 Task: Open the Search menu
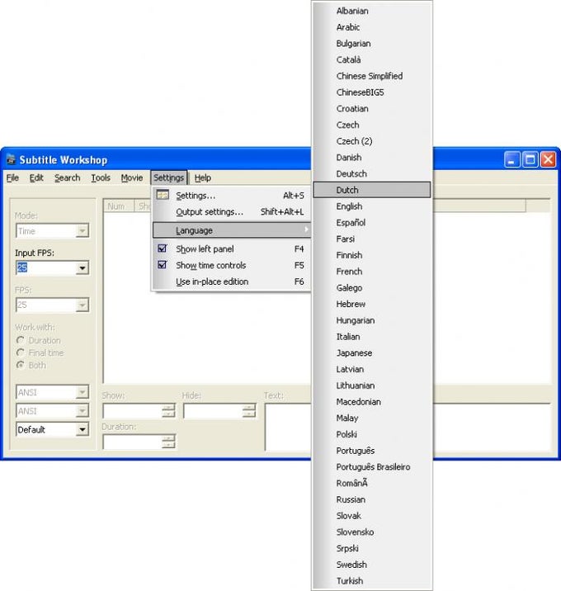coord(67,177)
